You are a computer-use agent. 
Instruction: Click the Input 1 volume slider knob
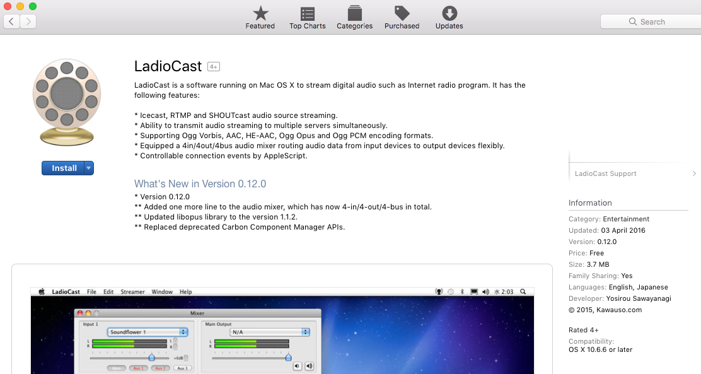coord(151,358)
